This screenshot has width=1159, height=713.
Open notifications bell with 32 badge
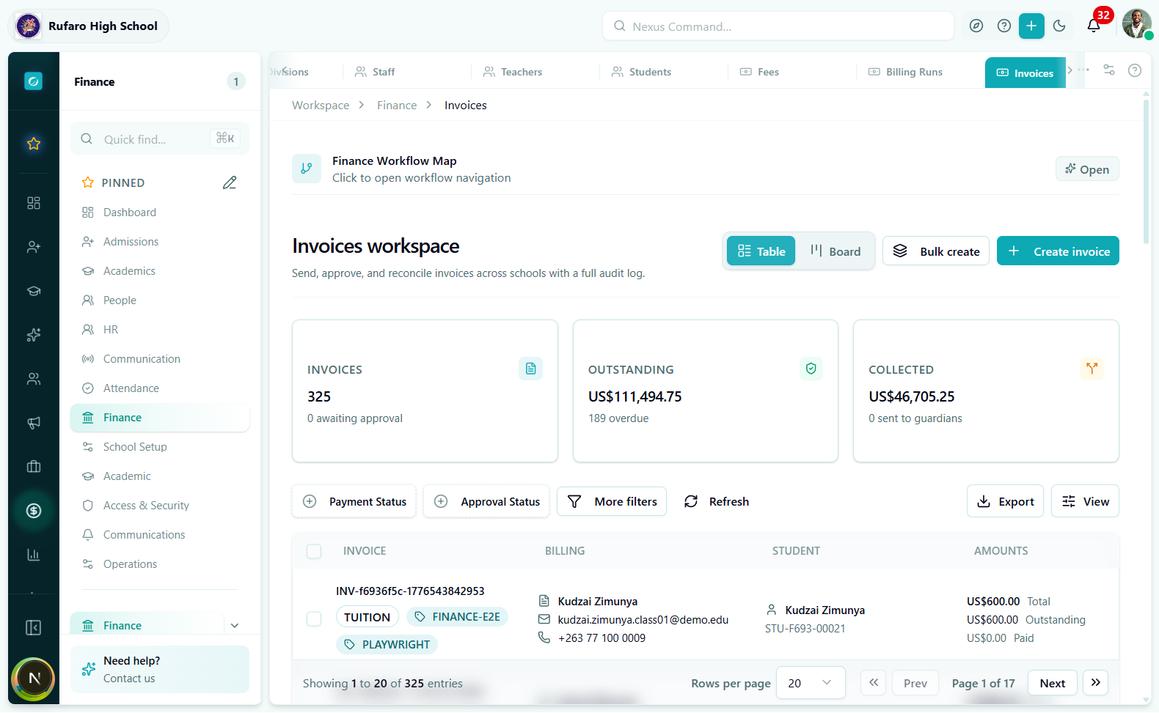[1094, 26]
